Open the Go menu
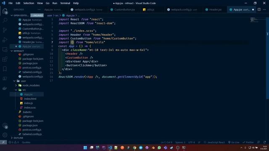The image size is (269, 151). click(47, 3)
